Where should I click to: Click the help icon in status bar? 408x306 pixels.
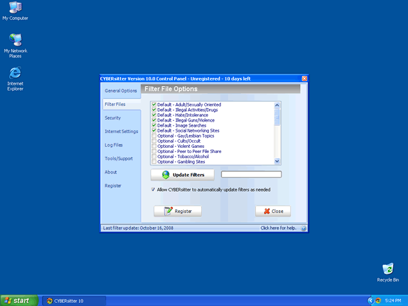pos(303,228)
